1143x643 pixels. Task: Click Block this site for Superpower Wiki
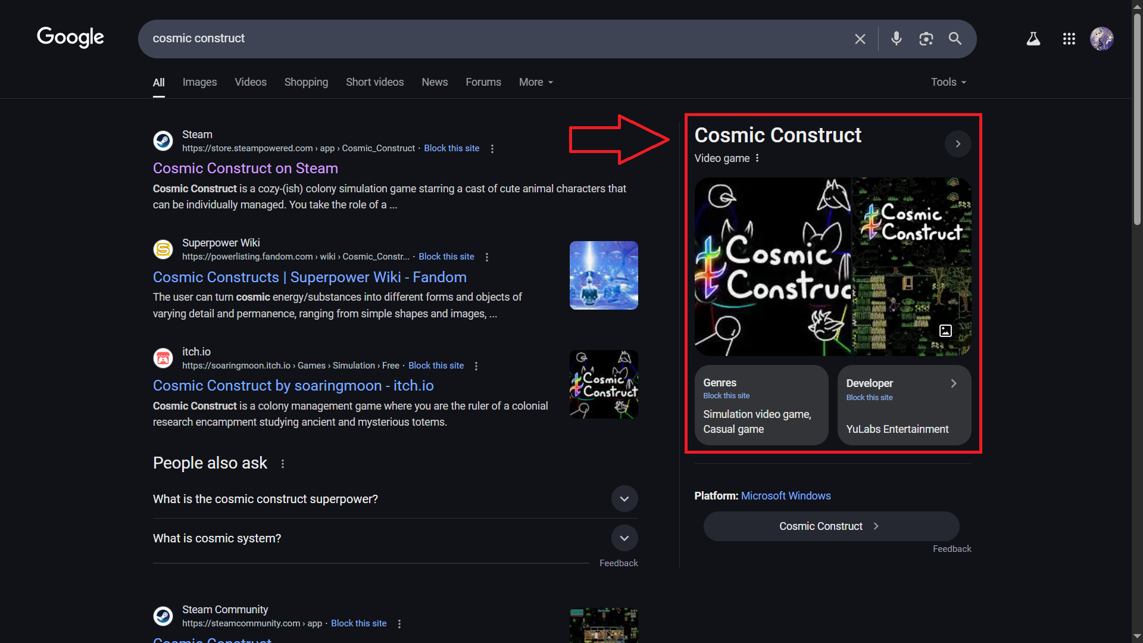click(x=446, y=257)
